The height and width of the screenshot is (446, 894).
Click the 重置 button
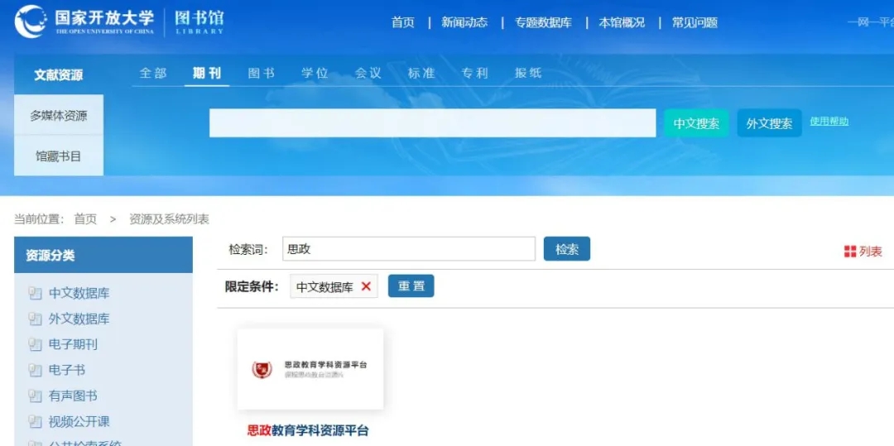(x=411, y=286)
